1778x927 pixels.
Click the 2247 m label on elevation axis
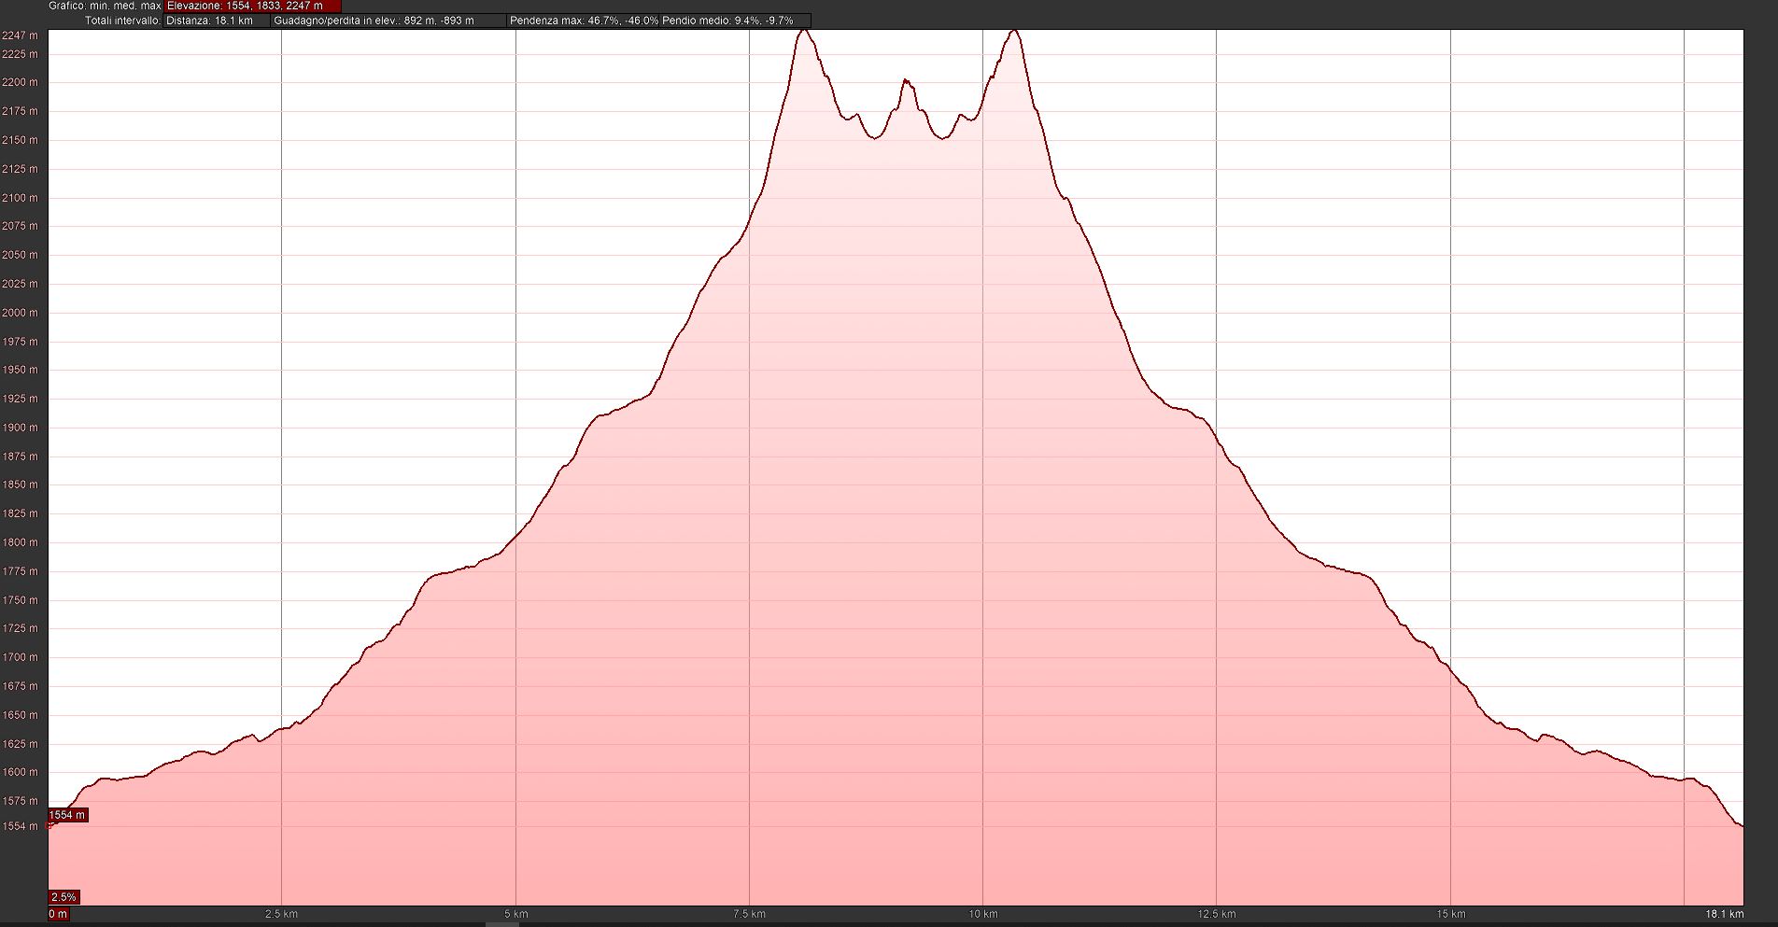(x=20, y=35)
